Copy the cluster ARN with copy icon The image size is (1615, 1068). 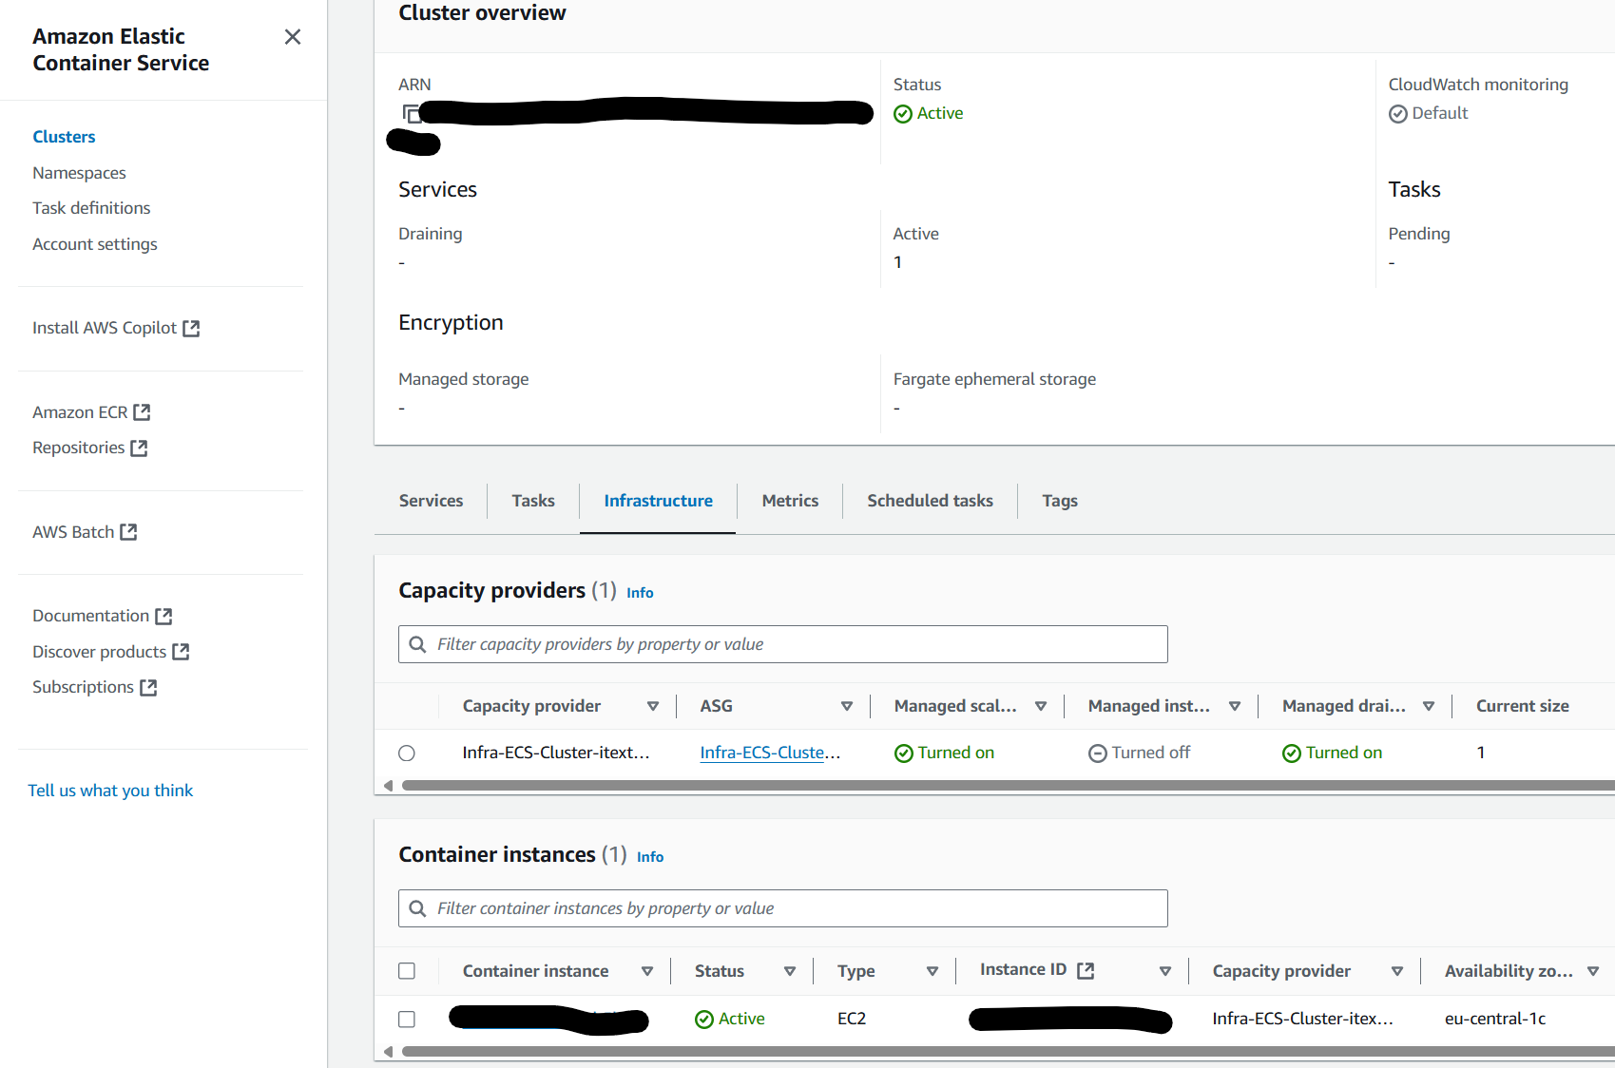[411, 114]
